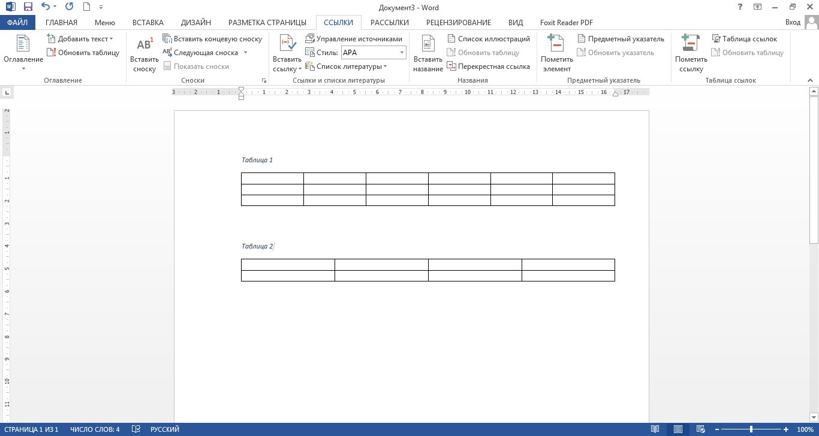Open the Сноски group dialog launcher
Screen dimensions: 819x436
point(263,80)
